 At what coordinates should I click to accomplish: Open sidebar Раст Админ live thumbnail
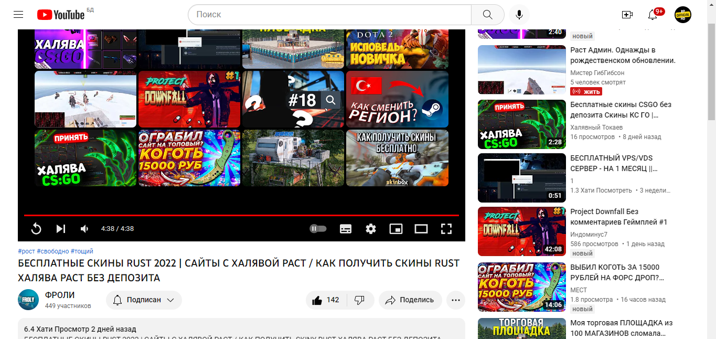(522, 70)
